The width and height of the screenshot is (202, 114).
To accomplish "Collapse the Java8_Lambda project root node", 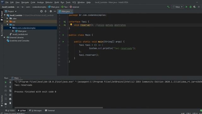I will (5, 15).
